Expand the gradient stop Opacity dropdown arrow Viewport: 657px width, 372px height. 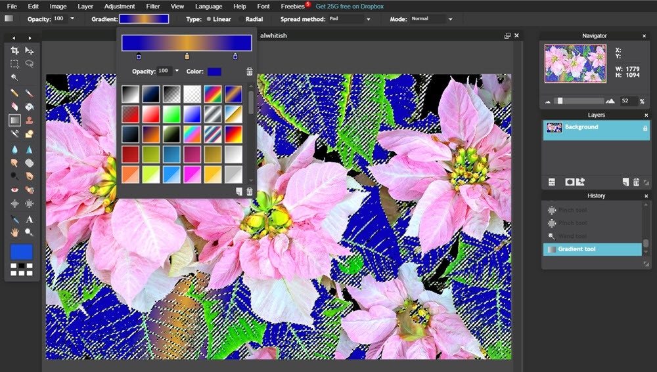[176, 71]
